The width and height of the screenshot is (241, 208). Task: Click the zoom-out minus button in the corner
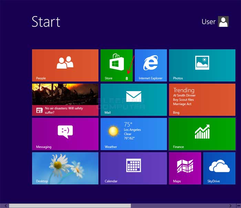(x=239, y=206)
